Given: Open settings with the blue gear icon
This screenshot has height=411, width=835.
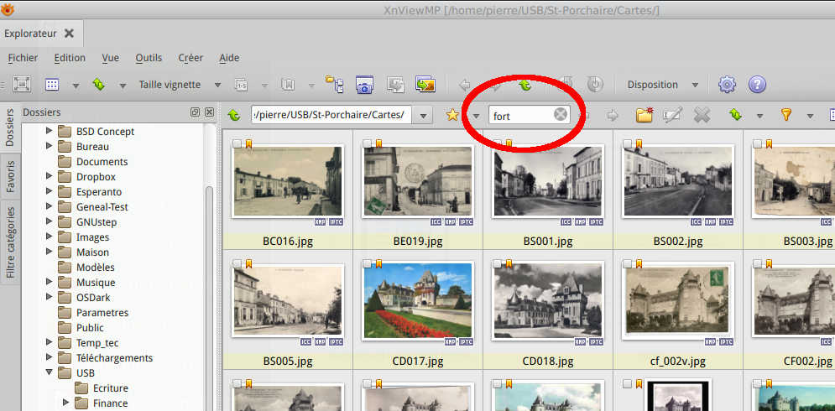Looking at the screenshot, I should pyautogui.click(x=727, y=84).
